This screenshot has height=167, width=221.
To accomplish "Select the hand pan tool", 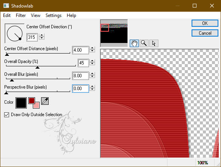I will coord(134,43).
